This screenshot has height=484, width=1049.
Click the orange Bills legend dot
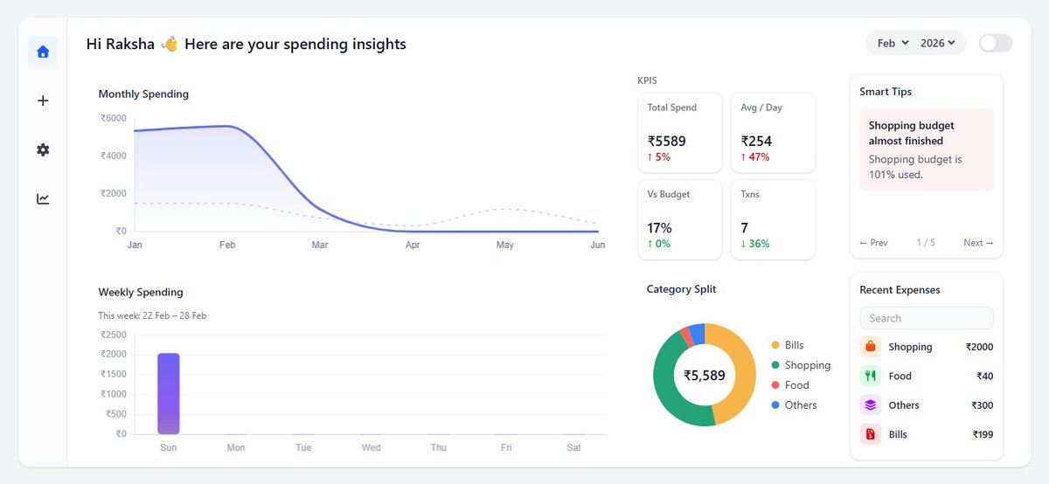click(775, 345)
